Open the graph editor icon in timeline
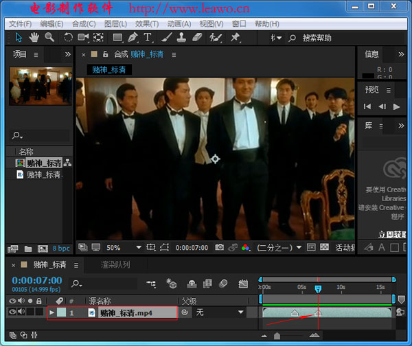The image size is (412, 346). click(x=243, y=284)
